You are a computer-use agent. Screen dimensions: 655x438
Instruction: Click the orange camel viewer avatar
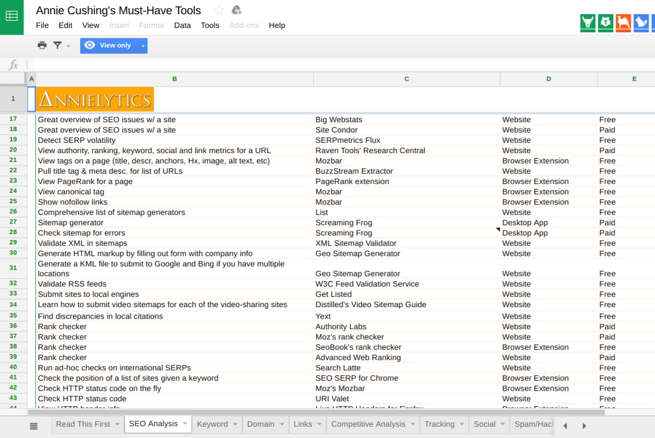[x=623, y=23]
